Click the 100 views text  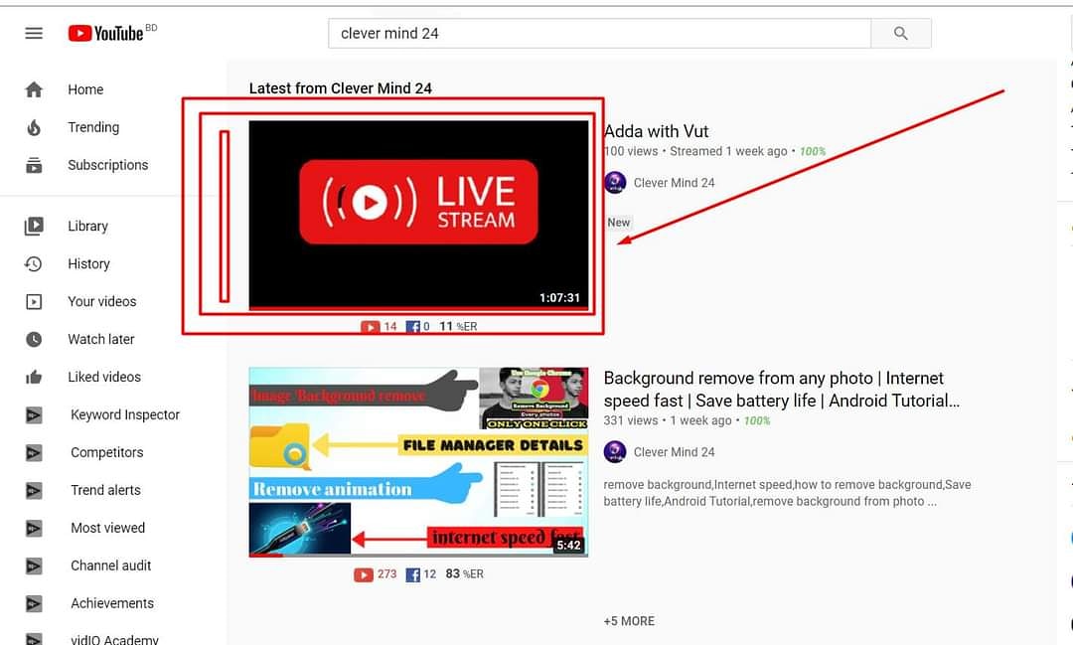tap(630, 151)
